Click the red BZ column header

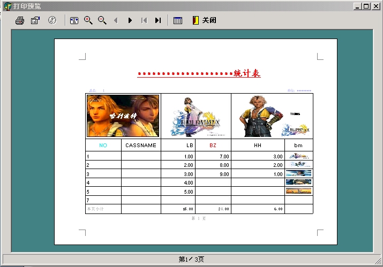[x=213, y=145]
